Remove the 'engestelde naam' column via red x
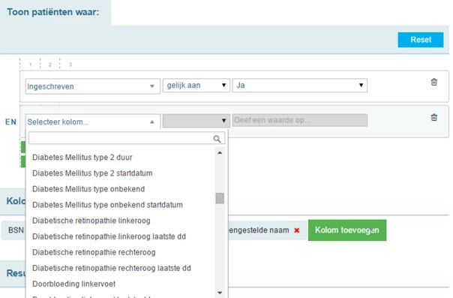This screenshot has width=453, height=298. (x=297, y=230)
